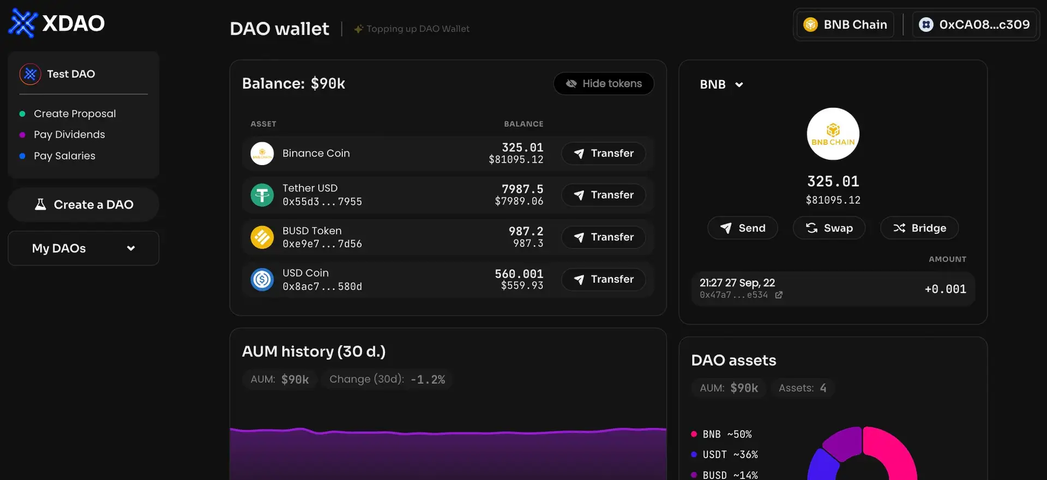The height and width of the screenshot is (480, 1047).
Task: Toggle Hide tokens visibility
Action: tap(604, 84)
